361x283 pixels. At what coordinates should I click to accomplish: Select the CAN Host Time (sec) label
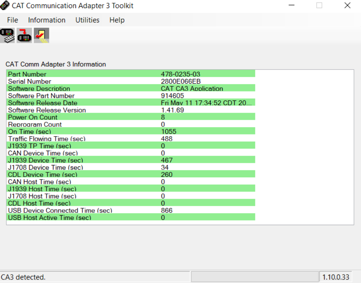40,182
